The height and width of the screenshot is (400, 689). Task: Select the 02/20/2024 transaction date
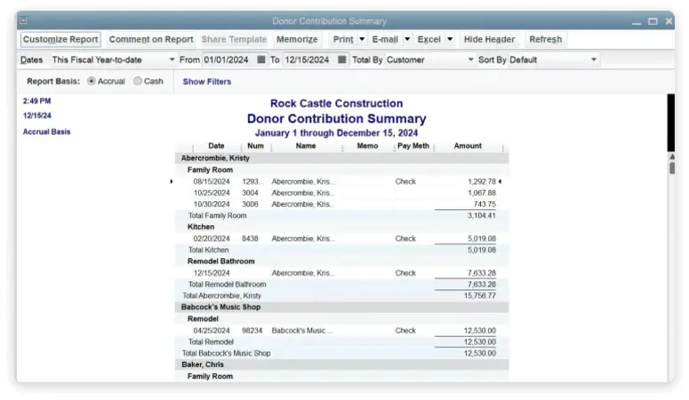click(x=212, y=239)
